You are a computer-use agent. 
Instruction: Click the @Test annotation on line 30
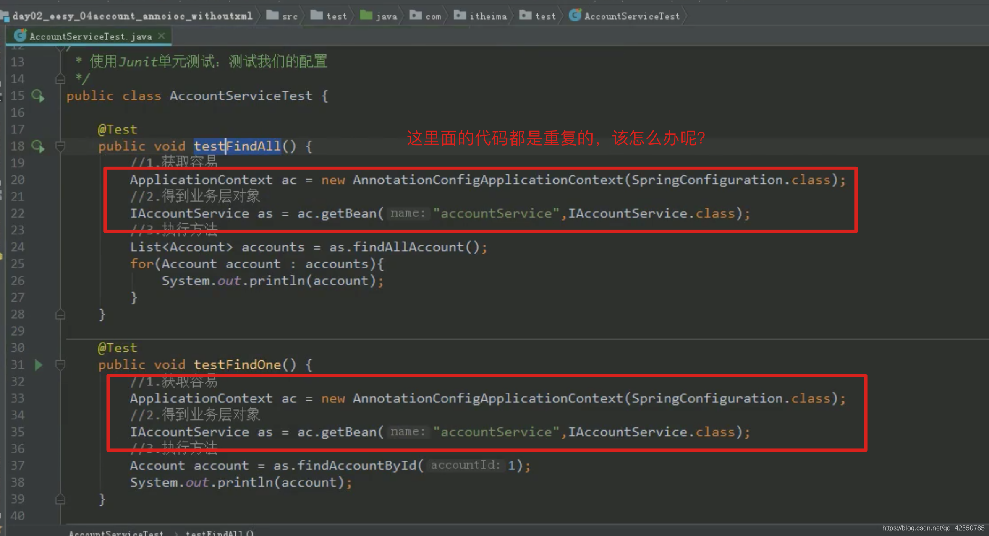tap(118, 348)
